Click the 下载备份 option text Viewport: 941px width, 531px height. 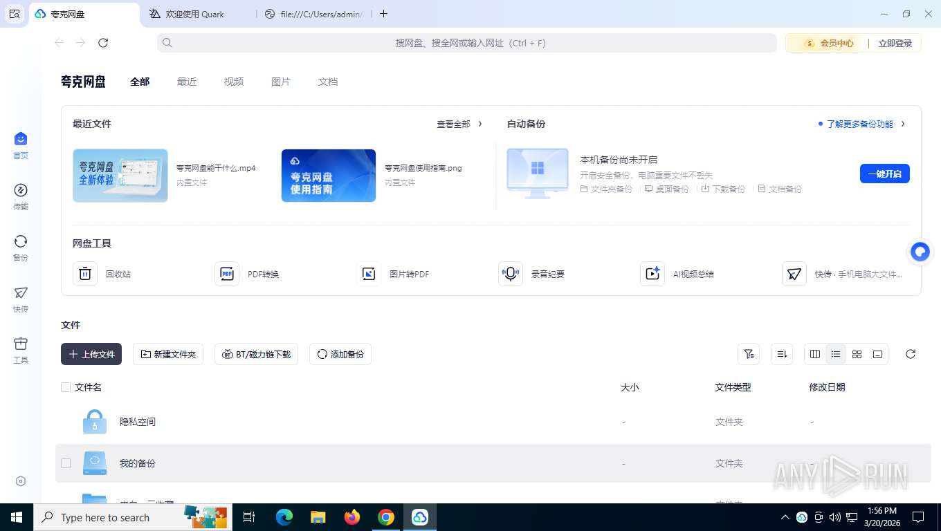[729, 189]
